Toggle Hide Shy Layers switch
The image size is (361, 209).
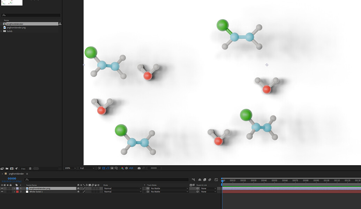200,180
